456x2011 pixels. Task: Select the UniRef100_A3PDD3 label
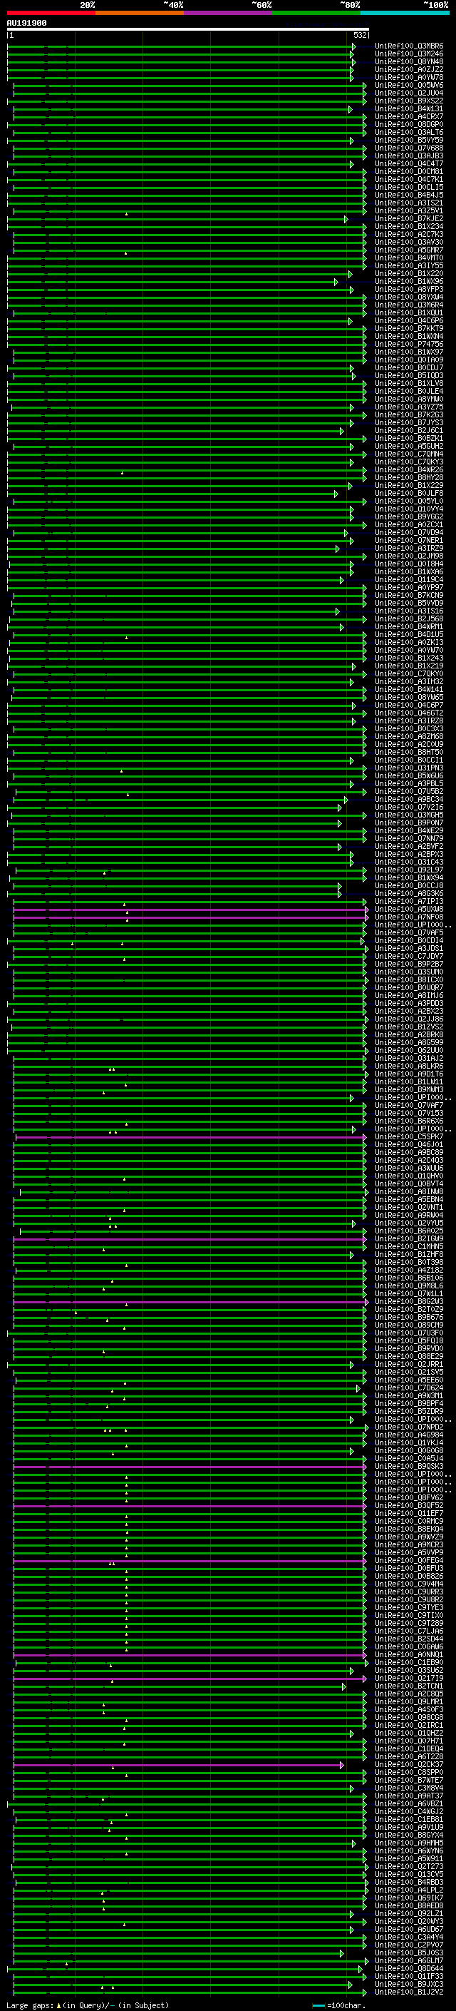point(409,1004)
